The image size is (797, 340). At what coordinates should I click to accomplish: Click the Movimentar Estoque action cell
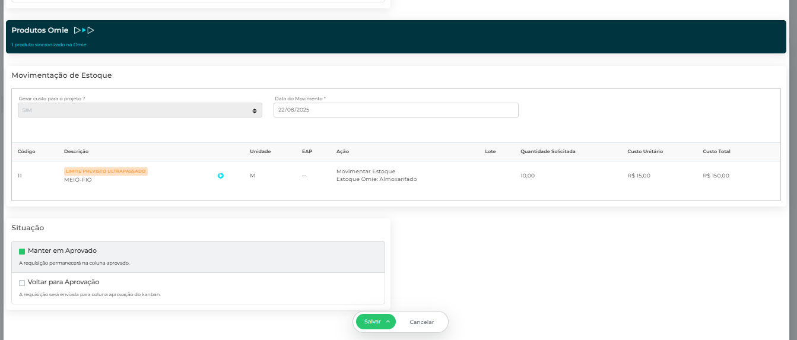tap(366, 171)
